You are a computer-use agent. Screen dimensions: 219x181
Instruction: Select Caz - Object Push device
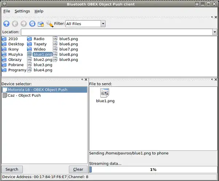click(24, 96)
